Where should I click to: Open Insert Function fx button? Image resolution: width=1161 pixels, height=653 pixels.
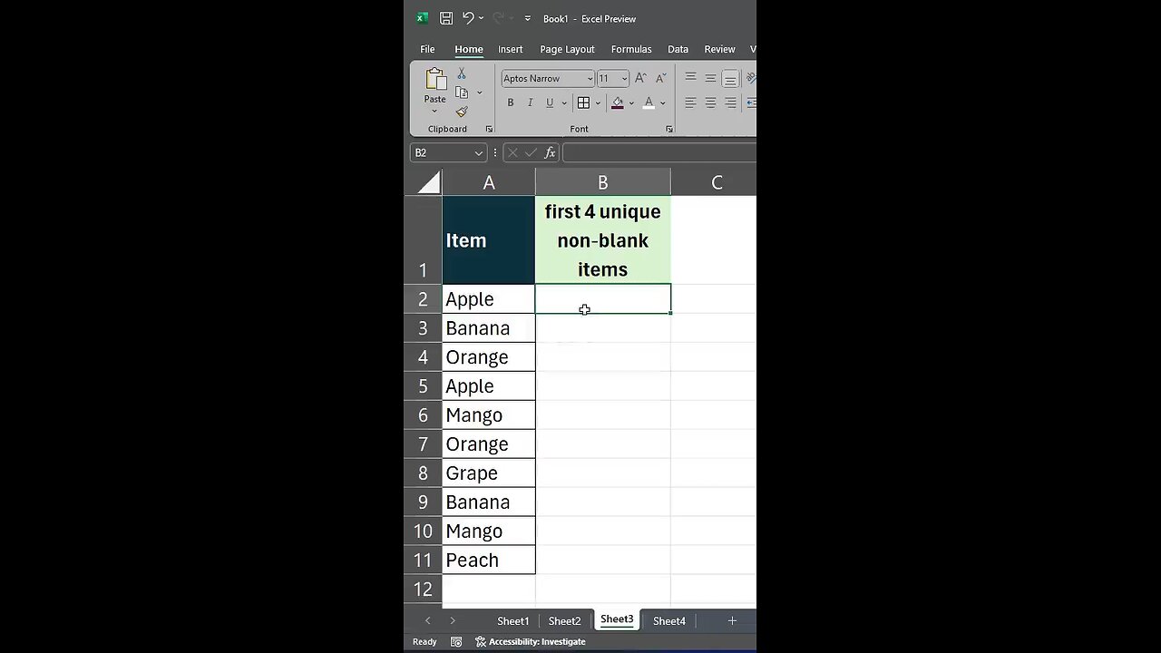click(550, 153)
